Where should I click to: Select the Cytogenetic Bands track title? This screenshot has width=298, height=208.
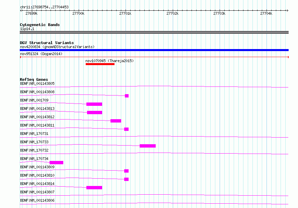(x=40, y=25)
